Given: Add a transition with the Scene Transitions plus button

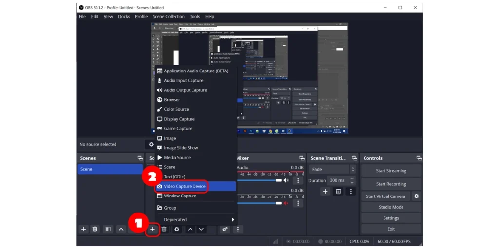Looking at the screenshot, I should point(325,192).
